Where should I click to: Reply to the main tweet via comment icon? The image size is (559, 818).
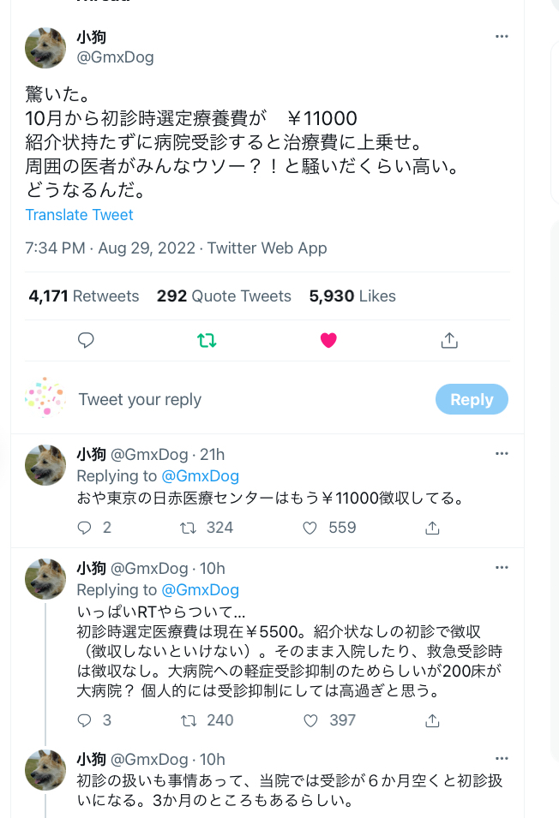86,340
